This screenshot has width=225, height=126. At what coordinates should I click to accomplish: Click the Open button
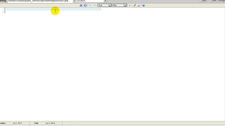pyautogui.click(x=204, y=1)
